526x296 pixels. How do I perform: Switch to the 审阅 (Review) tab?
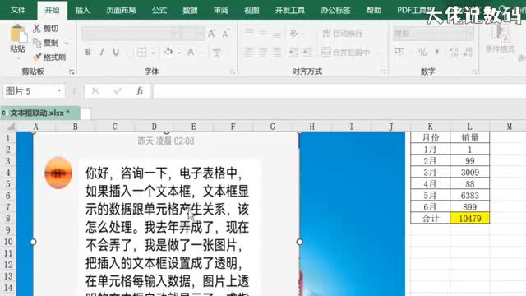tap(221, 10)
